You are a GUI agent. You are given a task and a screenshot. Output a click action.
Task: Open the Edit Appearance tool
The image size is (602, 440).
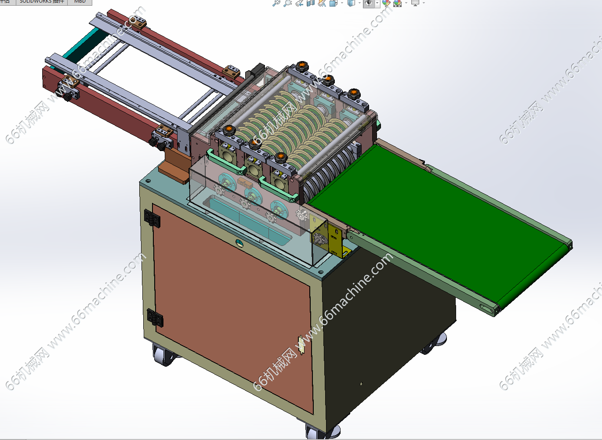pyautogui.click(x=386, y=3)
